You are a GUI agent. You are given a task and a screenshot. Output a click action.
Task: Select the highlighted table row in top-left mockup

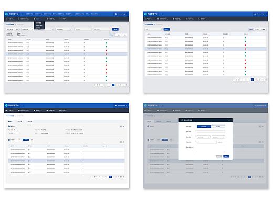pos(67,54)
